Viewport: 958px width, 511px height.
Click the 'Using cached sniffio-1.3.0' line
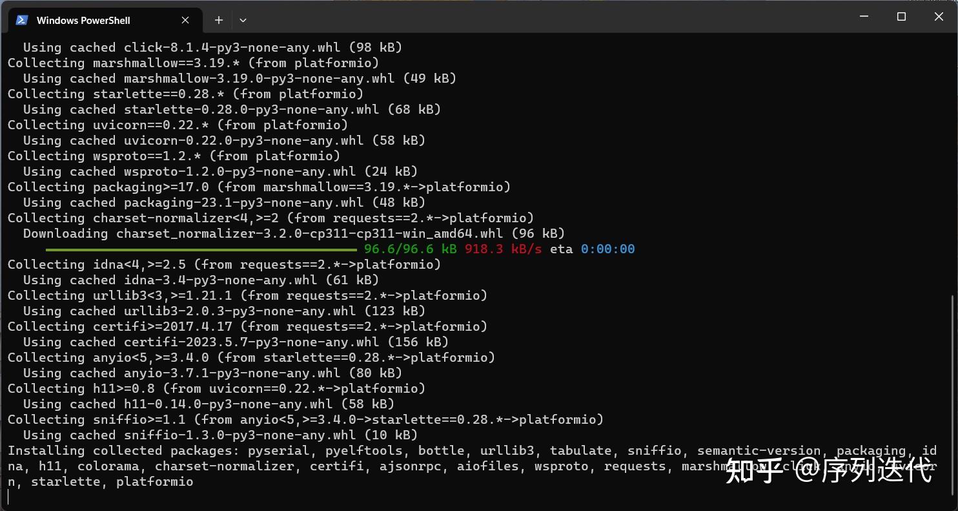(221, 435)
